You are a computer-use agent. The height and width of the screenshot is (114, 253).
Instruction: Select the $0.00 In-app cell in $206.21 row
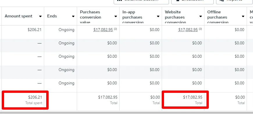point(154,30)
